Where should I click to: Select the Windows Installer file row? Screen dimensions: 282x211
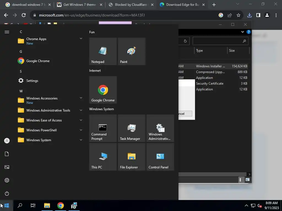pyautogui.click(x=213, y=66)
